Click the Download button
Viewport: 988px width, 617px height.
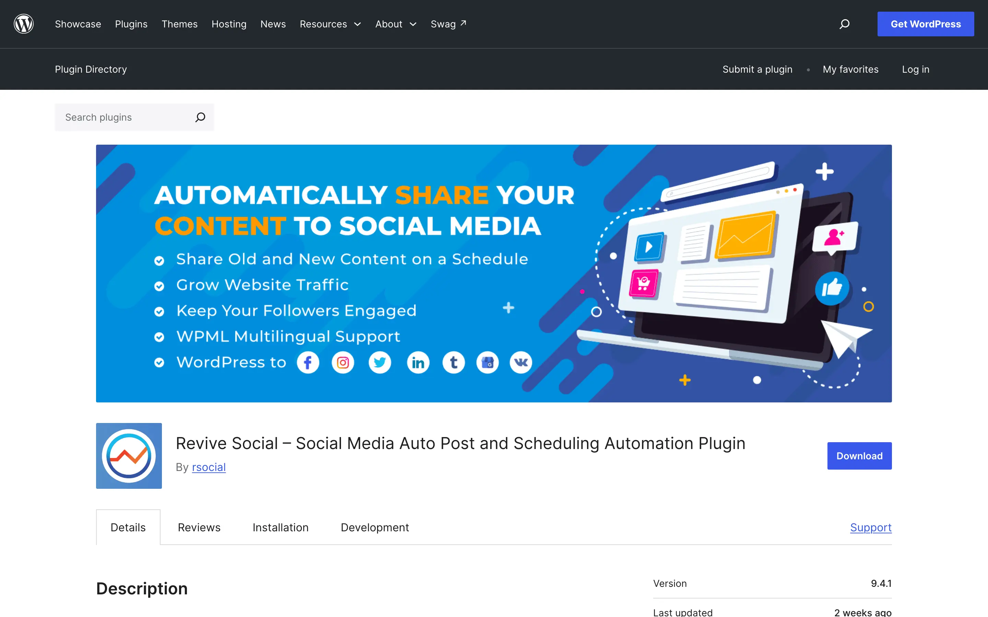(x=859, y=456)
